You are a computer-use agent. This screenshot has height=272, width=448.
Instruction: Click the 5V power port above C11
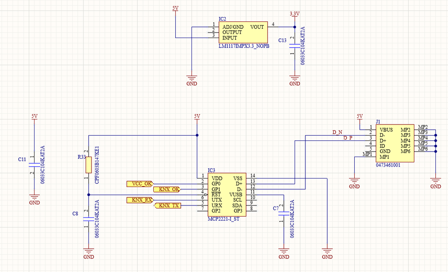(x=34, y=118)
